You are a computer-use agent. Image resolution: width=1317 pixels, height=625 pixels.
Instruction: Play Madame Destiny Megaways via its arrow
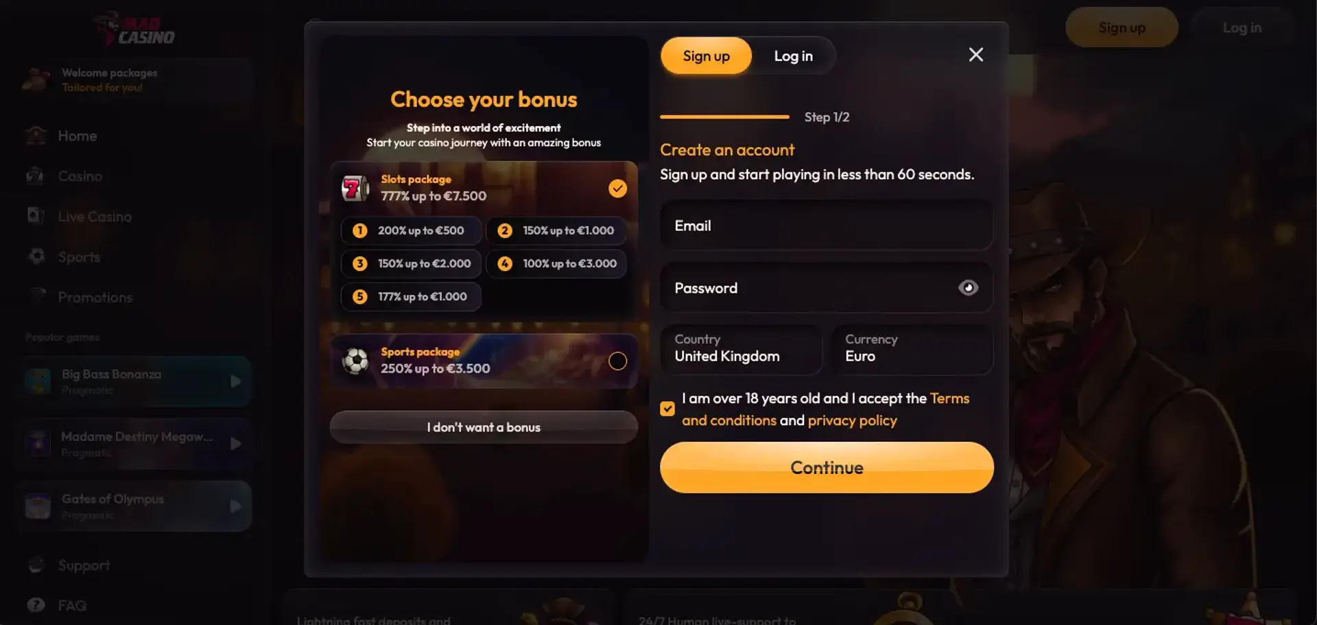pyautogui.click(x=235, y=444)
